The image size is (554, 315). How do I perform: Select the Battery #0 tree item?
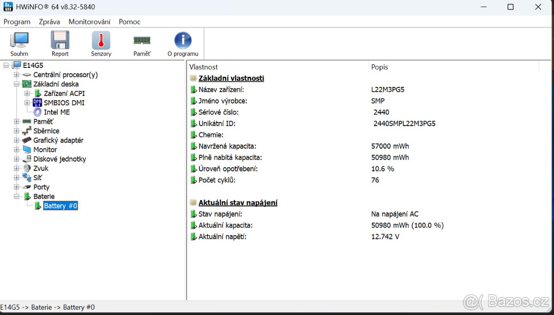60,206
